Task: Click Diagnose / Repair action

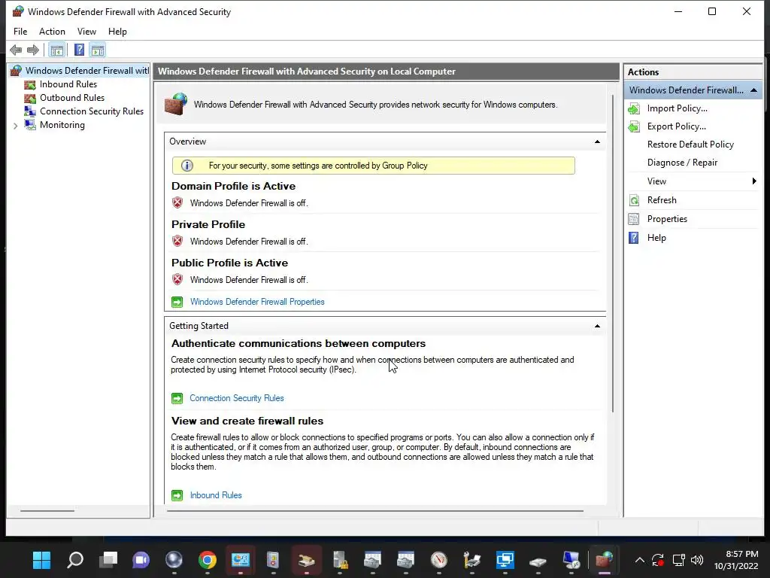Action: [x=682, y=163]
